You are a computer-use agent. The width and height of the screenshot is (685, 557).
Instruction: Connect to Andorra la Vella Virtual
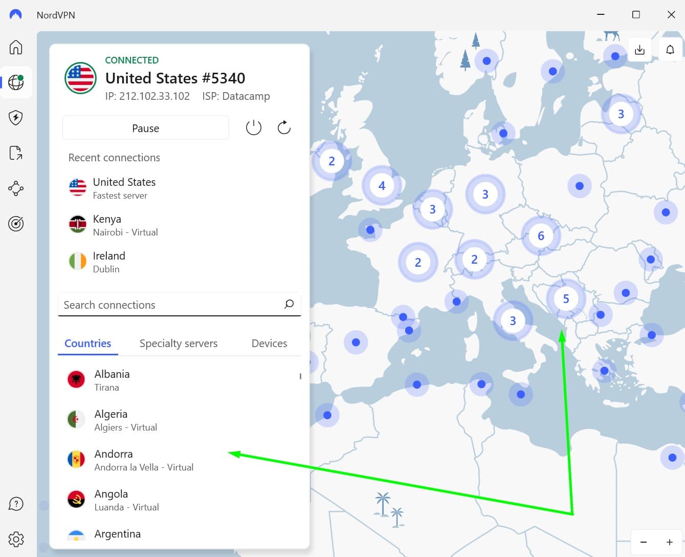point(179,460)
